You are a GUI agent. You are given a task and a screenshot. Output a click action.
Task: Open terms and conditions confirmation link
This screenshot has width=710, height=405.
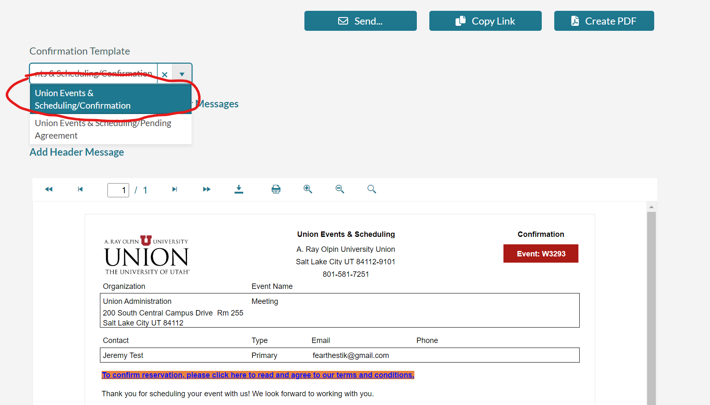pyautogui.click(x=258, y=375)
